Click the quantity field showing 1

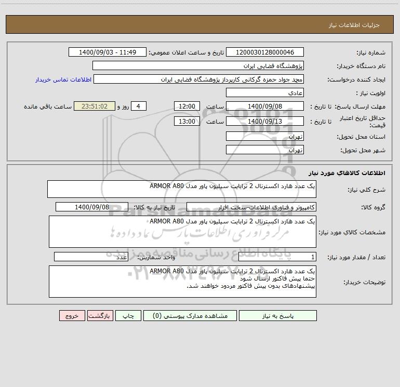277,257
